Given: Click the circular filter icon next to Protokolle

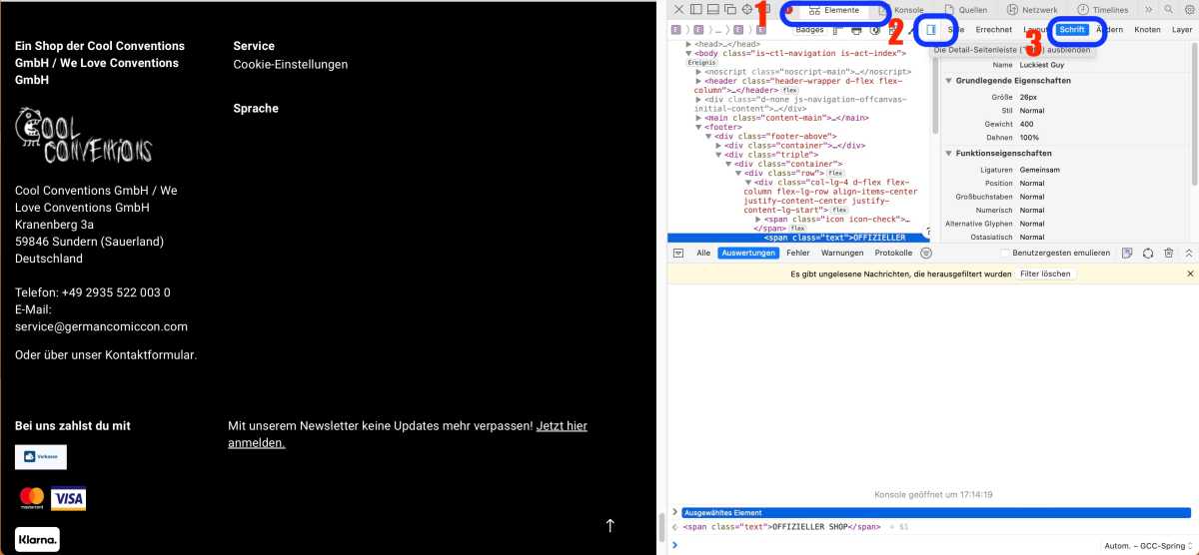Looking at the screenshot, I should pos(926,253).
